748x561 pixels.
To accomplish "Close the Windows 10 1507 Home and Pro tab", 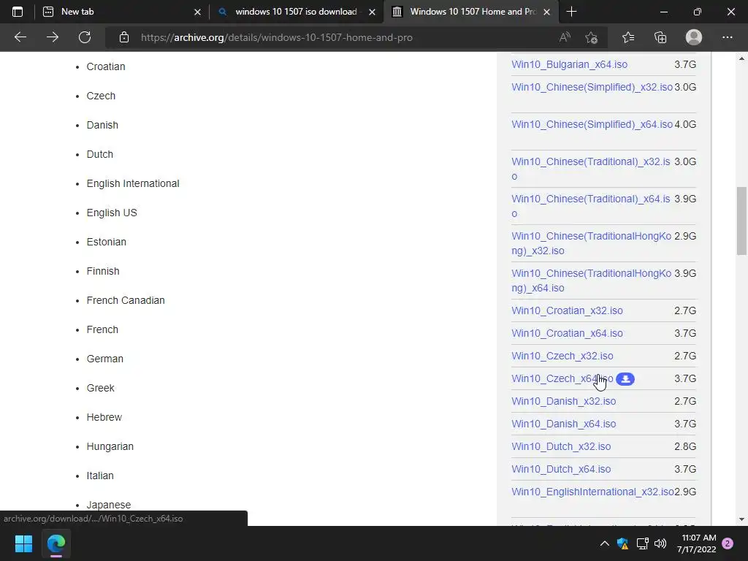I will [x=546, y=12].
